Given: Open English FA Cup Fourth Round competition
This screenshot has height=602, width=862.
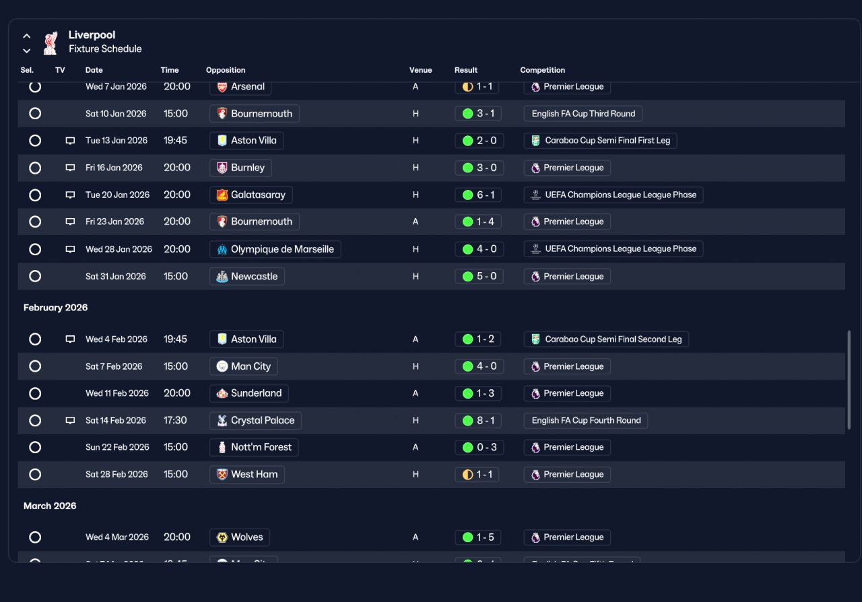Looking at the screenshot, I should [x=586, y=421].
